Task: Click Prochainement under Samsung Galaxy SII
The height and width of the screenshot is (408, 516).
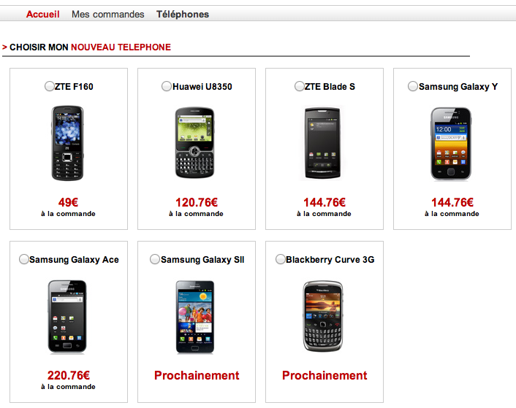Action: (197, 375)
